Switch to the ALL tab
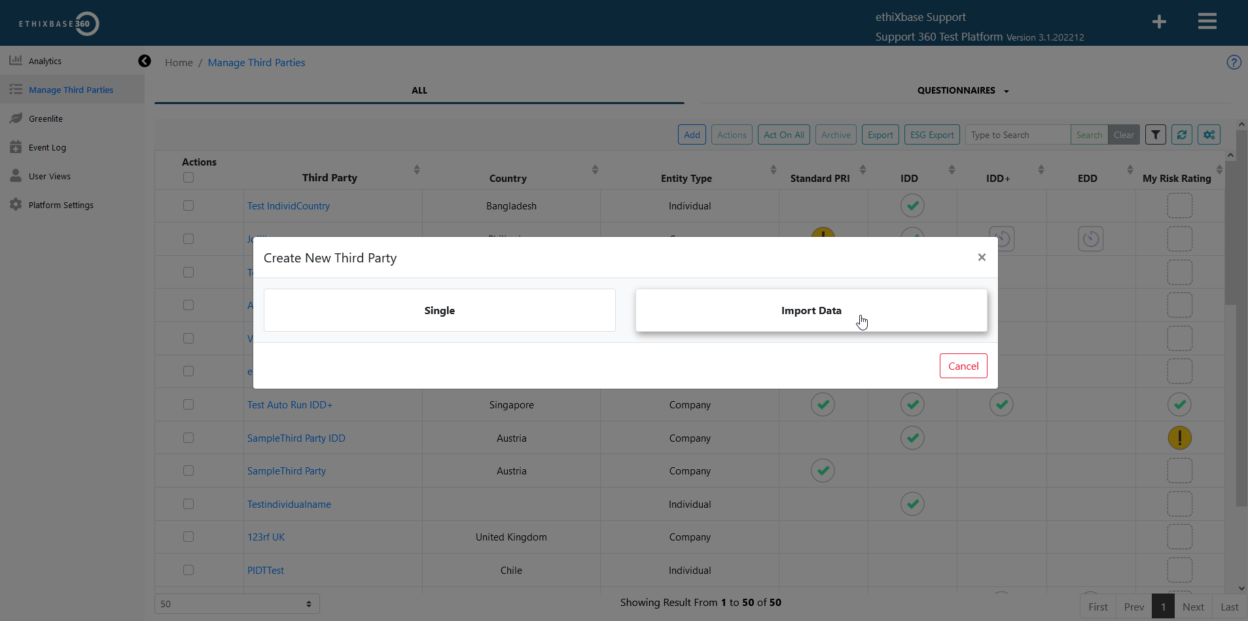 [x=419, y=90]
